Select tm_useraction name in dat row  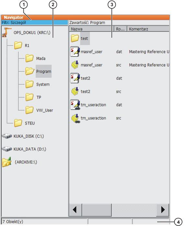click(x=93, y=105)
